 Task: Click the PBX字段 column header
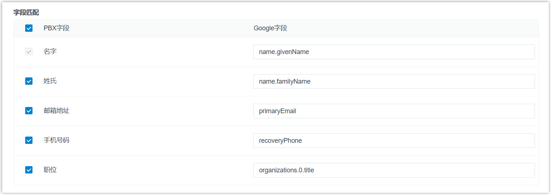(56, 28)
